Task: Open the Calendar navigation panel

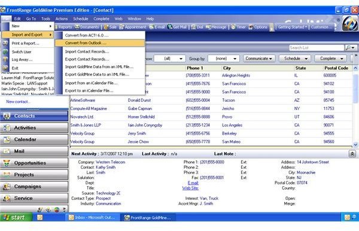Action: tap(34, 139)
